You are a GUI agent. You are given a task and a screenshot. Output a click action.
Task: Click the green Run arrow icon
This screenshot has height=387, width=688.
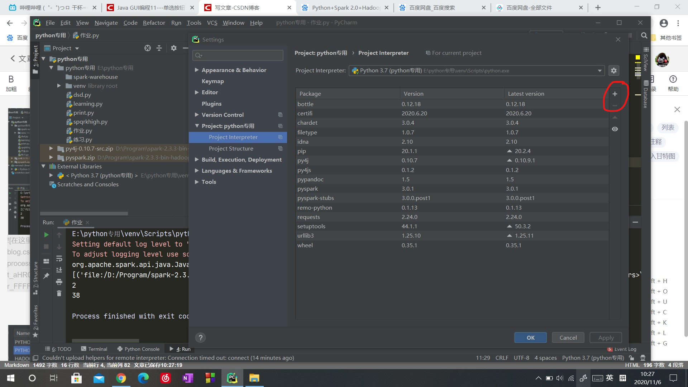(x=46, y=235)
